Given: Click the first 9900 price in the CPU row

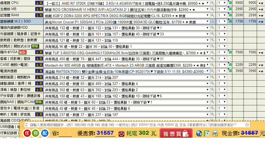Looking at the screenshot, I should (239, 3).
